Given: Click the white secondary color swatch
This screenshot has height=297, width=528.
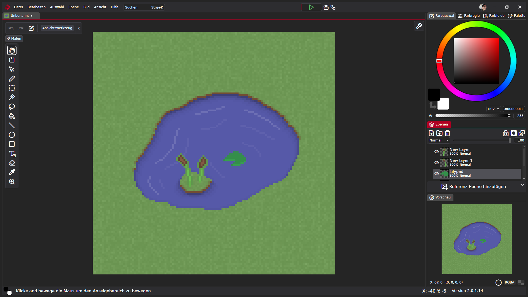Looking at the screenshot, I should [x=444, y=105].
